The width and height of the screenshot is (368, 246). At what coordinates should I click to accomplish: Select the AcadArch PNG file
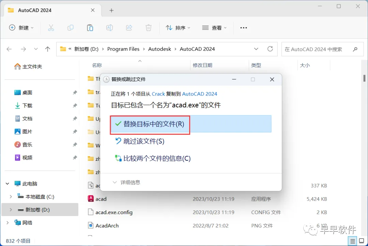[x=107, y=226]
